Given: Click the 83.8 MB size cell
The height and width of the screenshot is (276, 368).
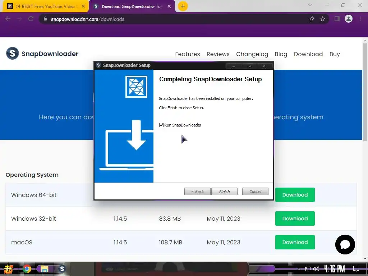Looking at the screenshot, I should click(170, 219).
